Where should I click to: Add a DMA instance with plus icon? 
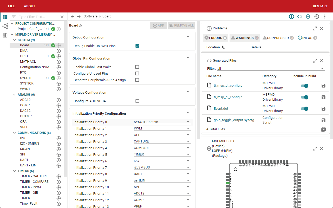click(58, 51)
